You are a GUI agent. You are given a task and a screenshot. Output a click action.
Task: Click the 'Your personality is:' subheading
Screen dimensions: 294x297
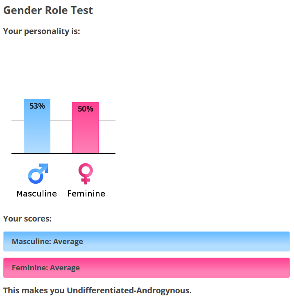coord(42,31)
